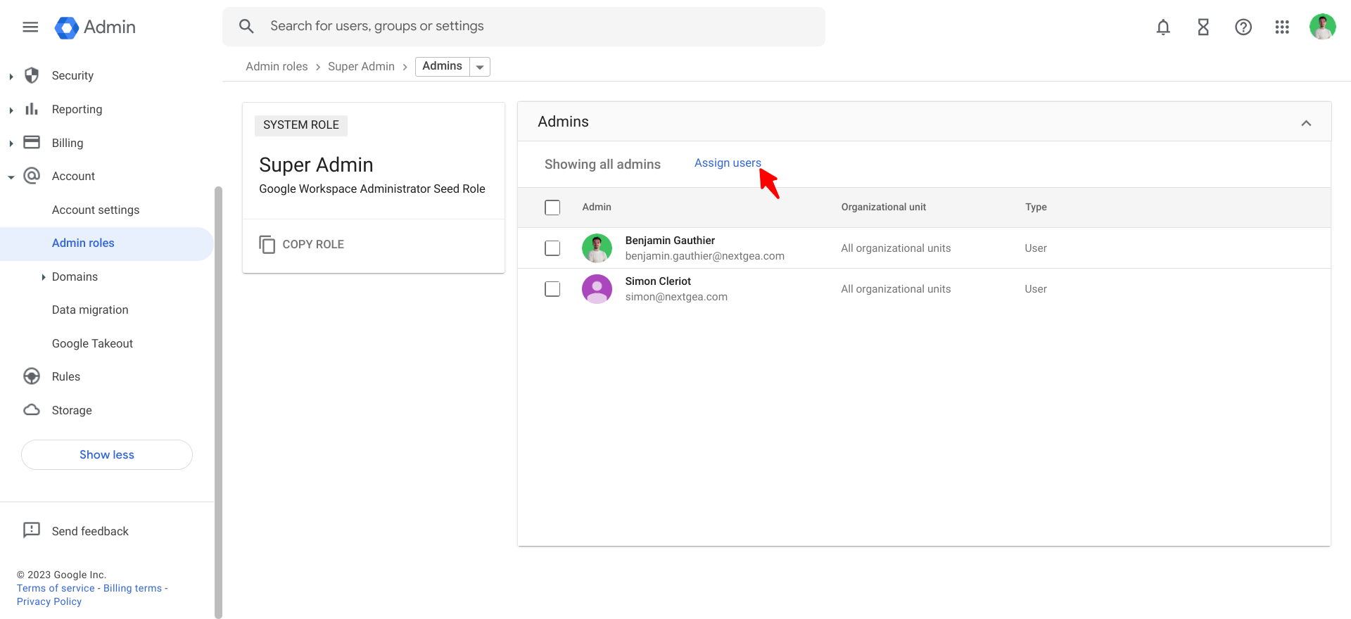Focus the search users and settings field
Image resolution: width=1351 pixels, height=619 pixels.
(524, 27)
